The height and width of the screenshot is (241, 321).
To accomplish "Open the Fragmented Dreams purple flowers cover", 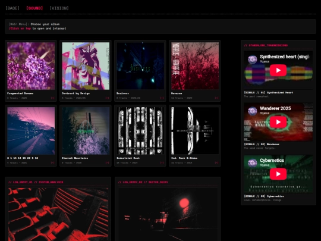I will pos(31,66).
